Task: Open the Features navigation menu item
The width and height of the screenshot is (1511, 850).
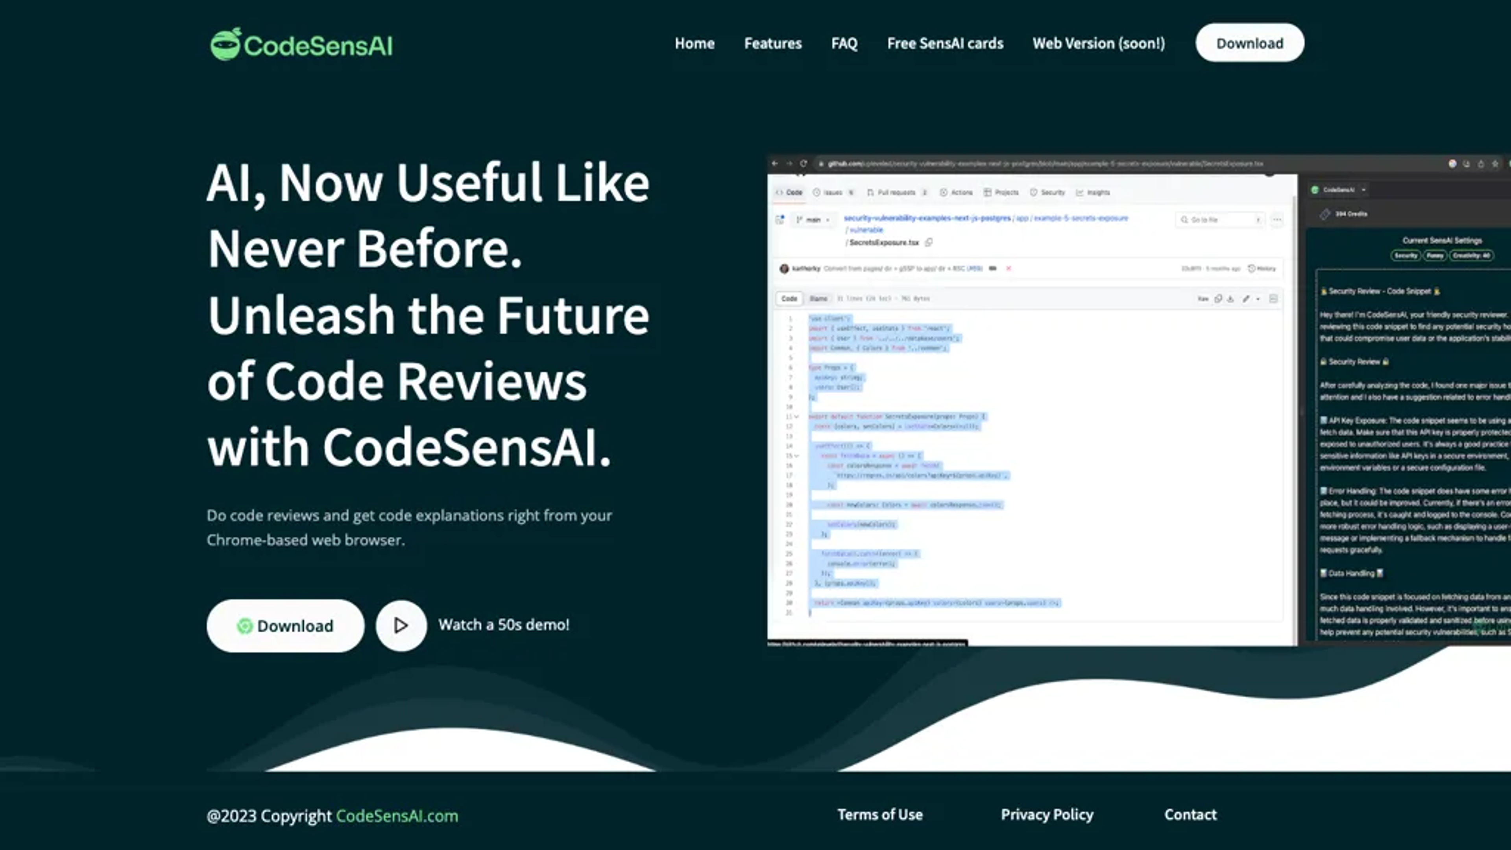Action: click(x=772, y=42)
